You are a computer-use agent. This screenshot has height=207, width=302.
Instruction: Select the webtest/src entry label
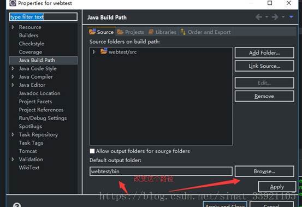(x=123, y=52)
